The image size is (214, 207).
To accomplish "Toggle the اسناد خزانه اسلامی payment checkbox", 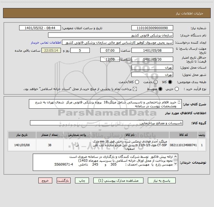I will click(135, 89).
